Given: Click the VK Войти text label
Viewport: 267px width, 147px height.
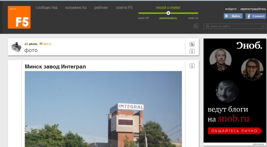Looking at the screenshot, I should 236,16.
